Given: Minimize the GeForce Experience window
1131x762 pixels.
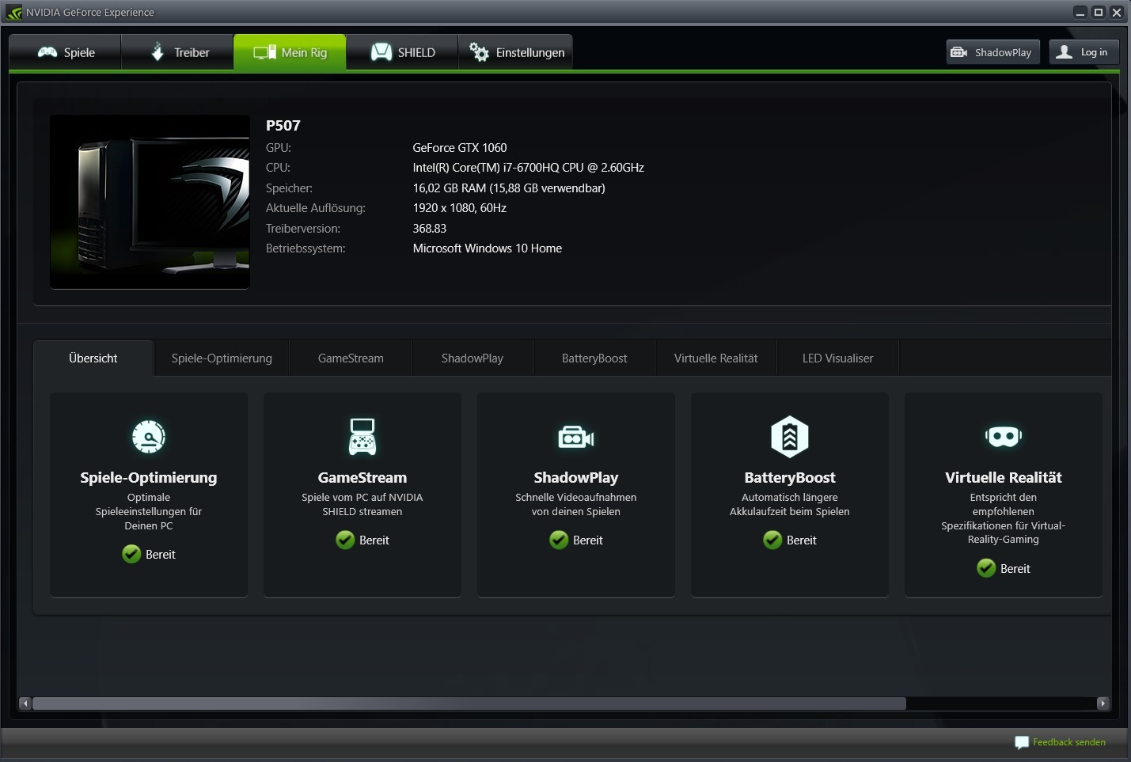Looking at the screenshot, I should 1080,12.
